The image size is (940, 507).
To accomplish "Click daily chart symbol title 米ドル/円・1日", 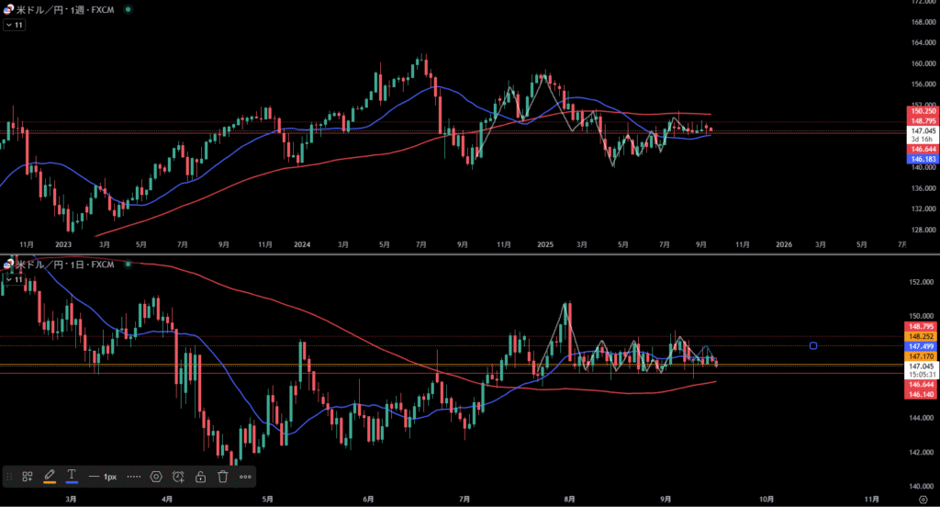I will [x=65, y=265].
